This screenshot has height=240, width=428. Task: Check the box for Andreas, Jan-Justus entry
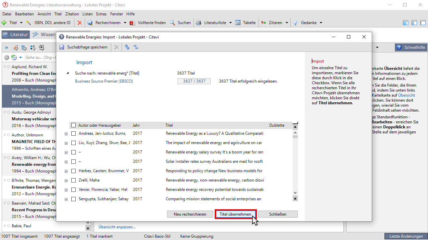tap(74, 133)
